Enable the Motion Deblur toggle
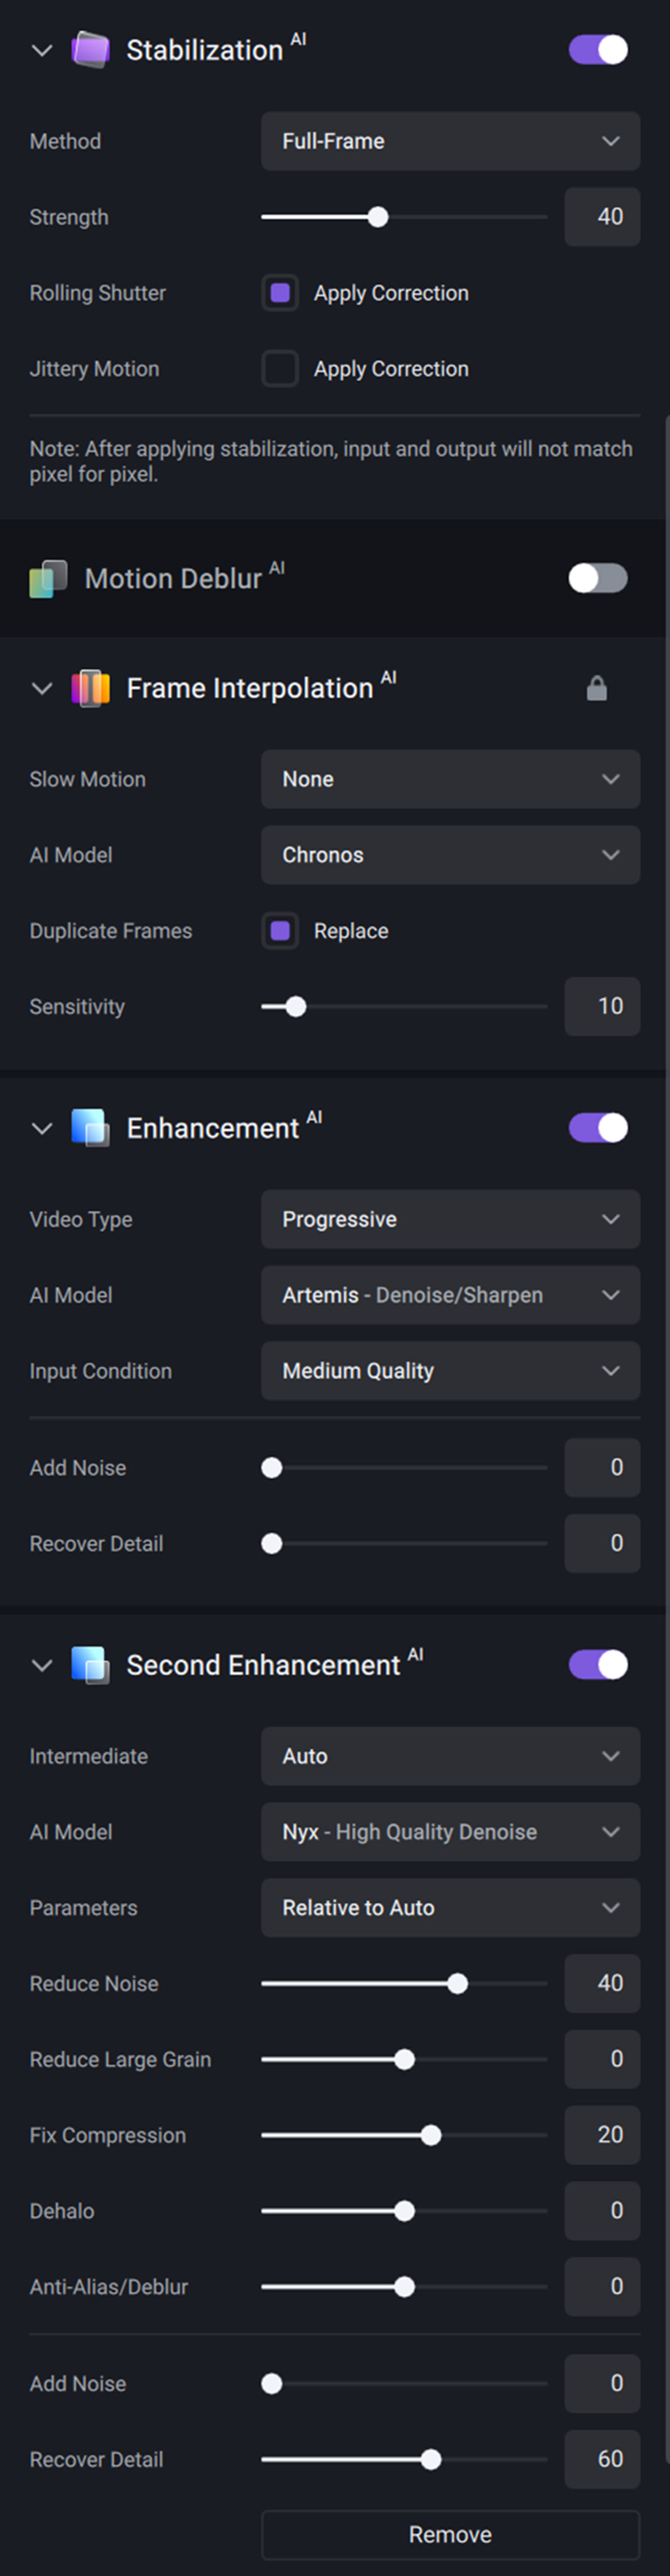This screenshot has width=670, height=2576. pos(598,578)
